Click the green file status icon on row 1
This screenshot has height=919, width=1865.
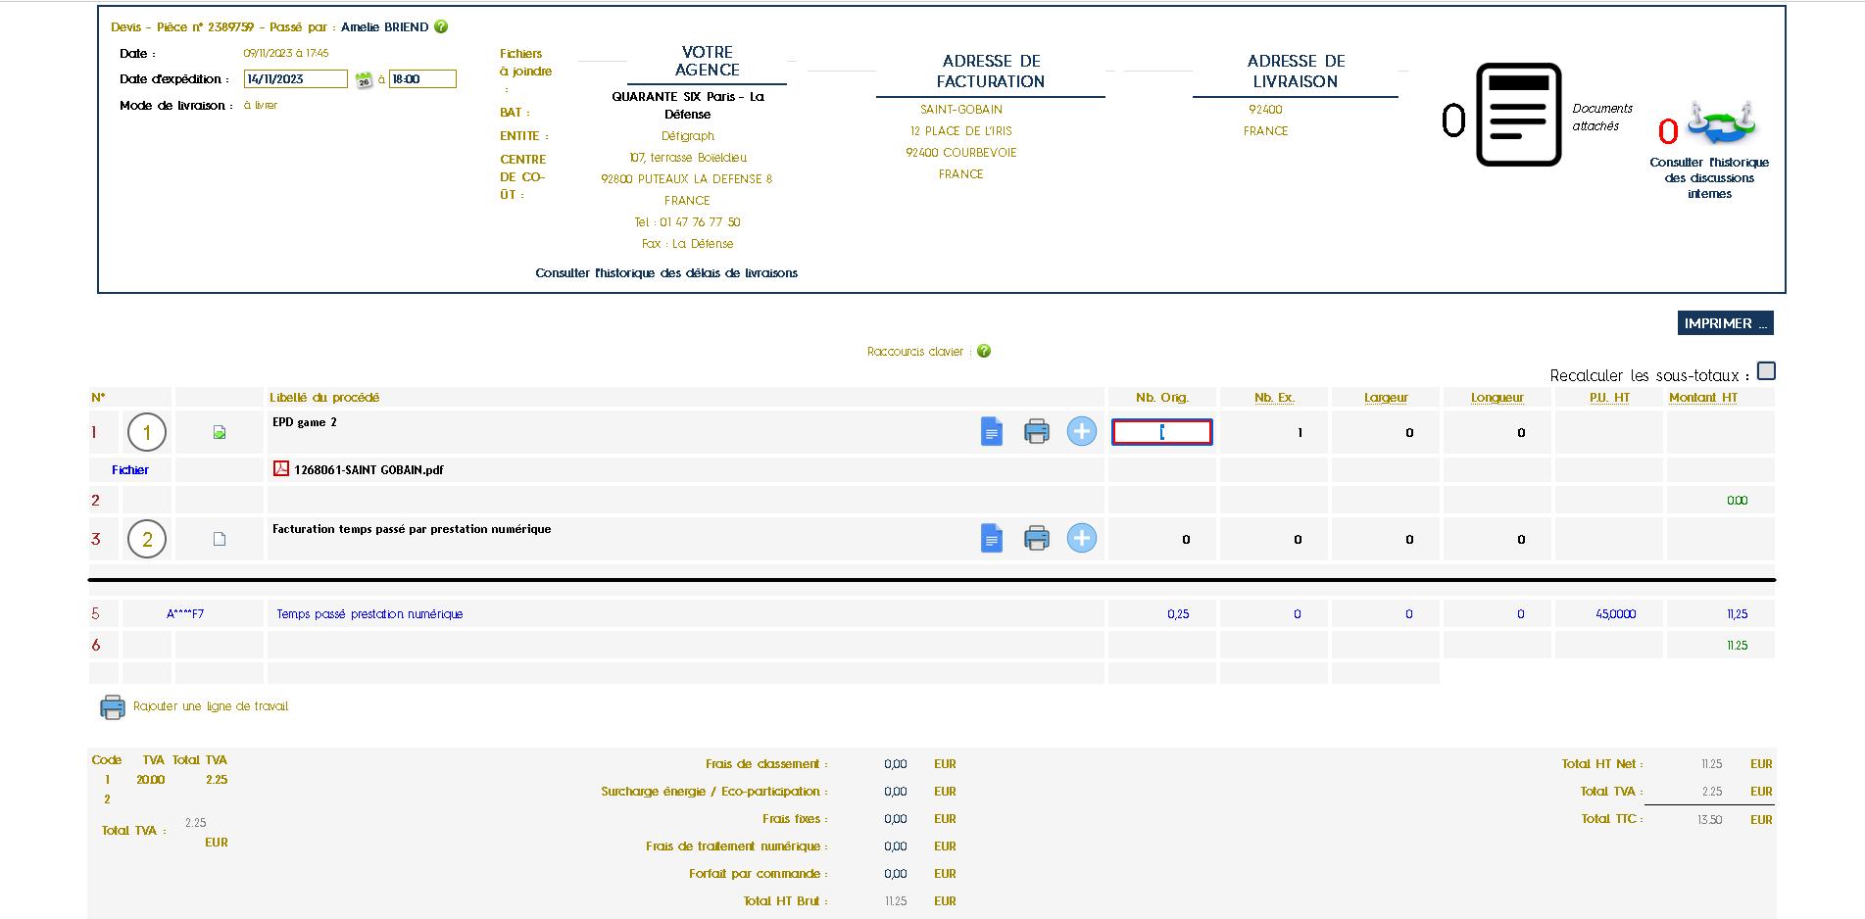click(x=220, y=431)
